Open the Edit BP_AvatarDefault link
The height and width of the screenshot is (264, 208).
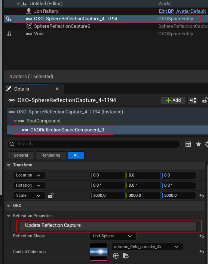(x=182, y=11)
